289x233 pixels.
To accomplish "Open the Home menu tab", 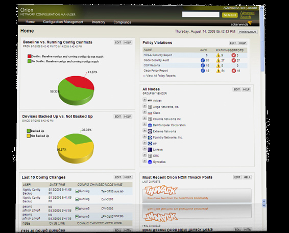I will pyautogui.click(x=30, y=22).
